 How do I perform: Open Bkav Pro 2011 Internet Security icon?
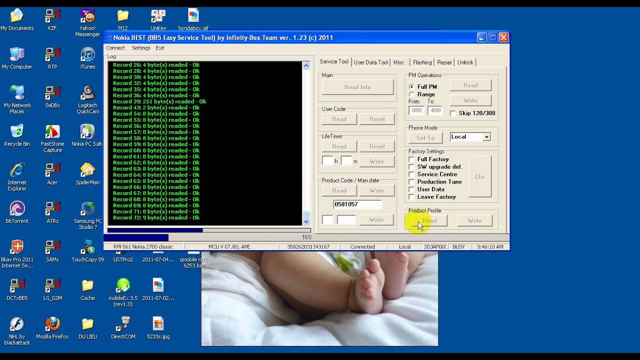[x=17, y=254]
